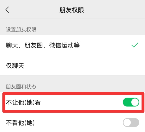Select 仅聊天 permission option

[73, 65]
